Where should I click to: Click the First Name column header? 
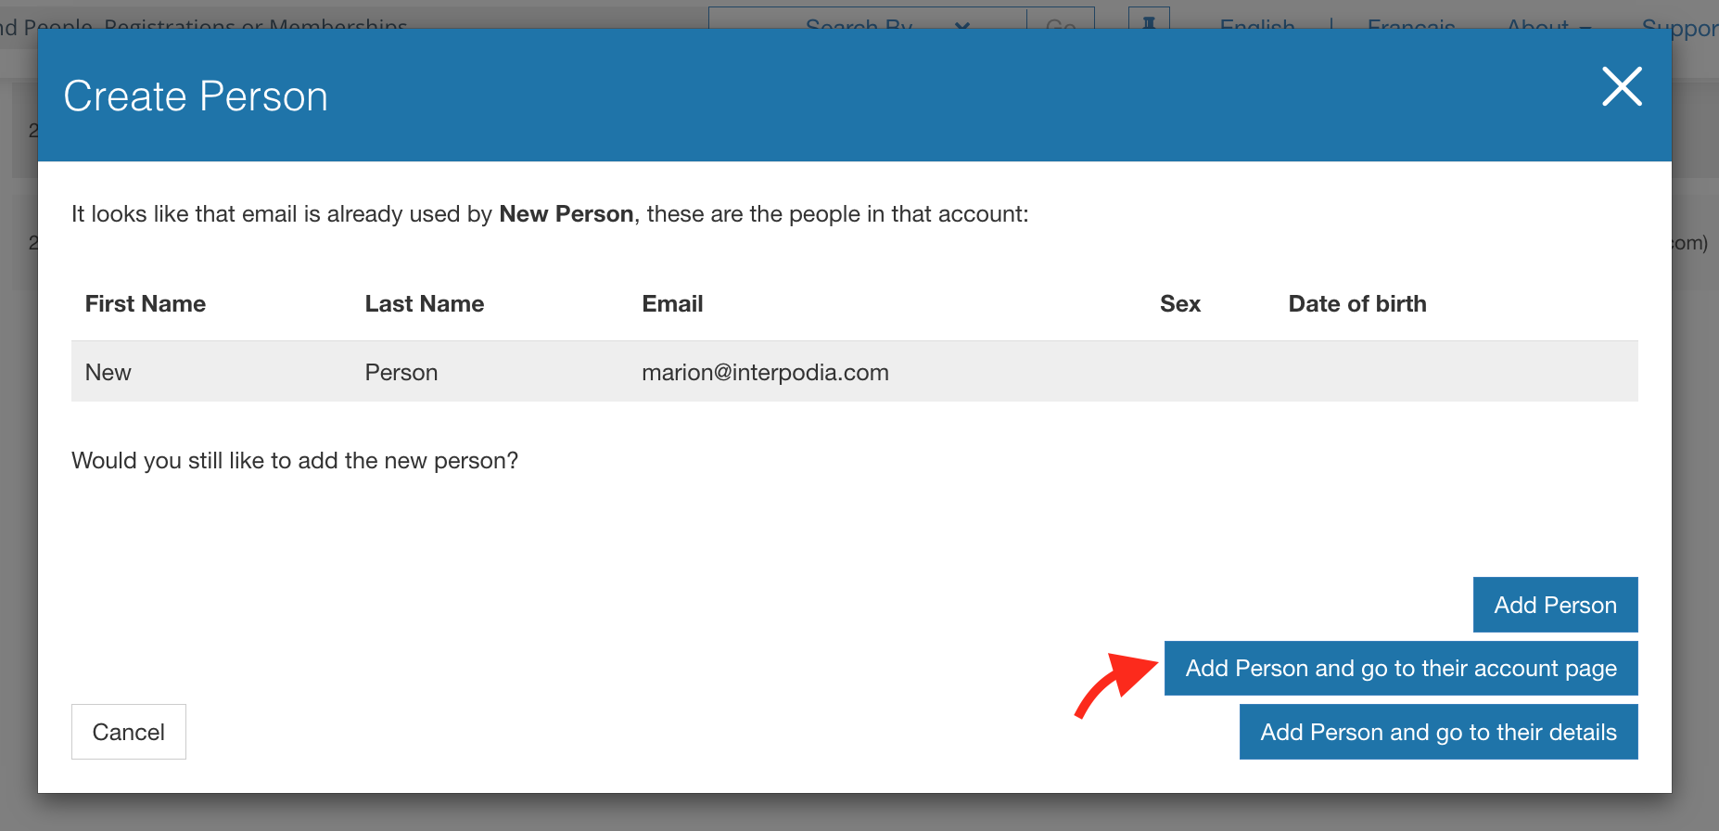pos(146,303)
